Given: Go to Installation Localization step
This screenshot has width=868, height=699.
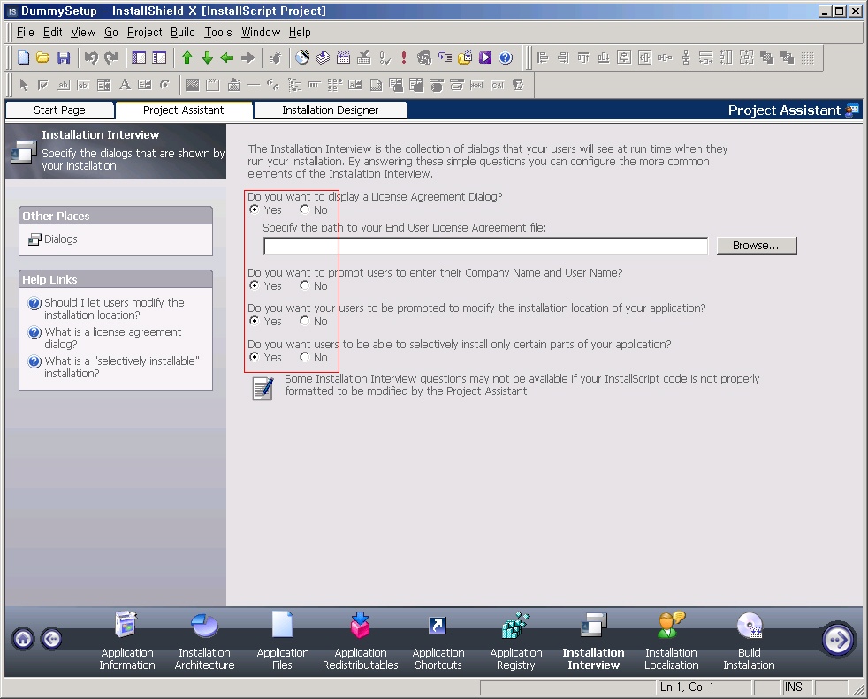Looking at the screenshot, I should click(x=672, y=641).
